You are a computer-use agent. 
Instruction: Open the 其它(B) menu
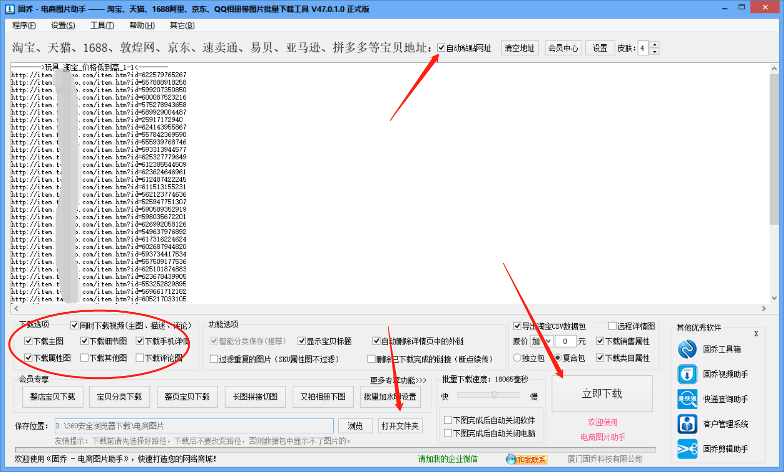click(x=182, y=25)
